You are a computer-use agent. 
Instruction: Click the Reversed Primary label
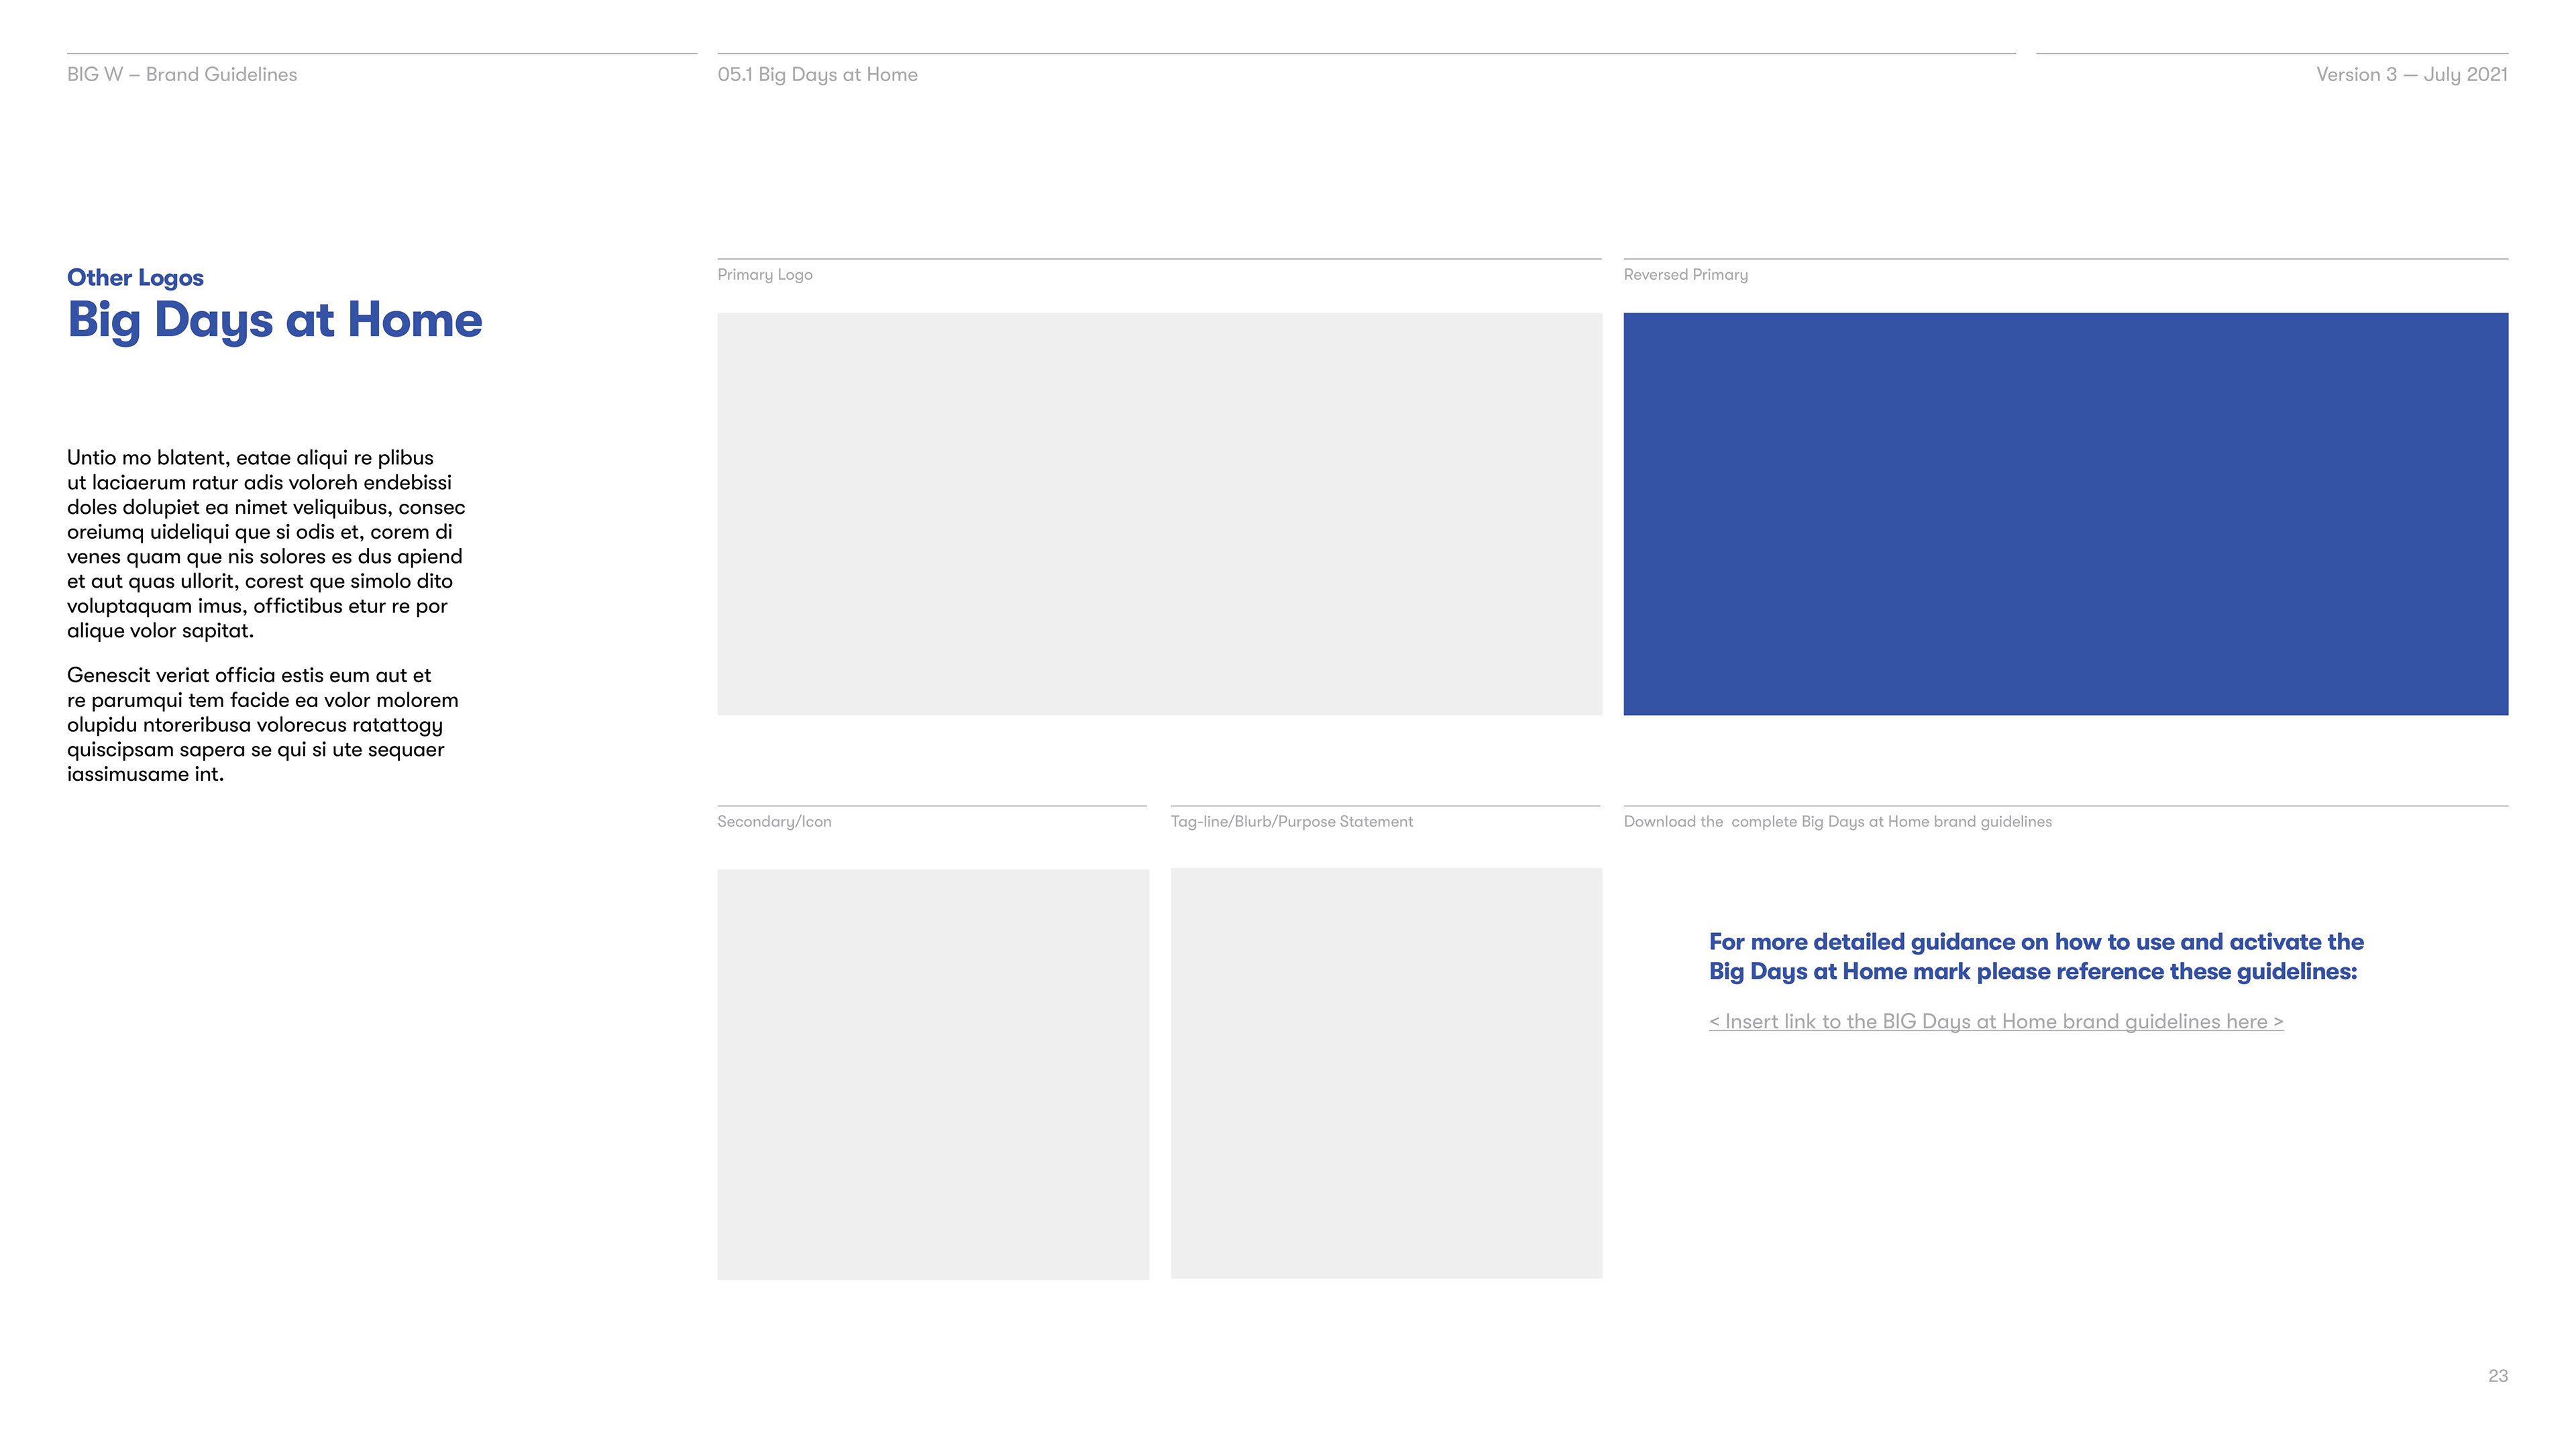point(1685,274)
